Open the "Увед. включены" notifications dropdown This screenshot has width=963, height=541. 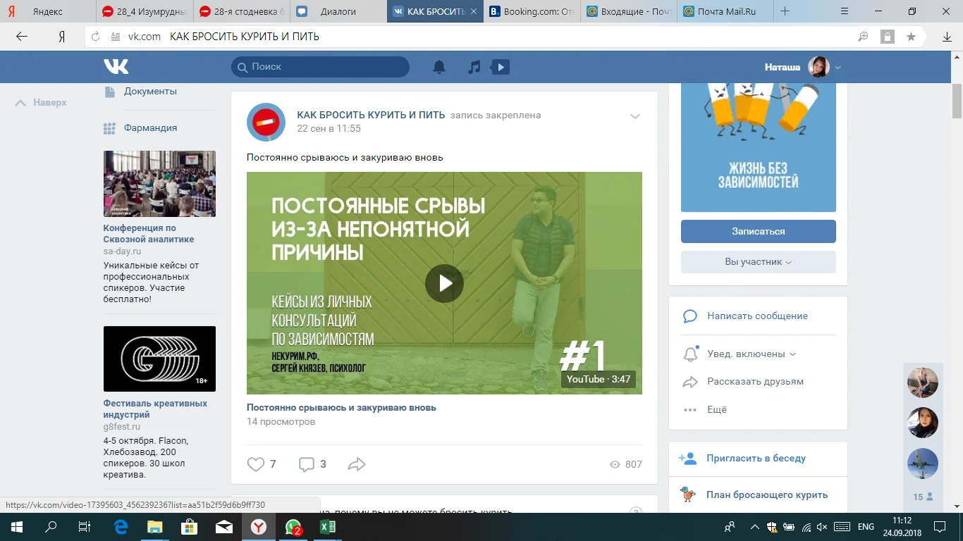752,354
